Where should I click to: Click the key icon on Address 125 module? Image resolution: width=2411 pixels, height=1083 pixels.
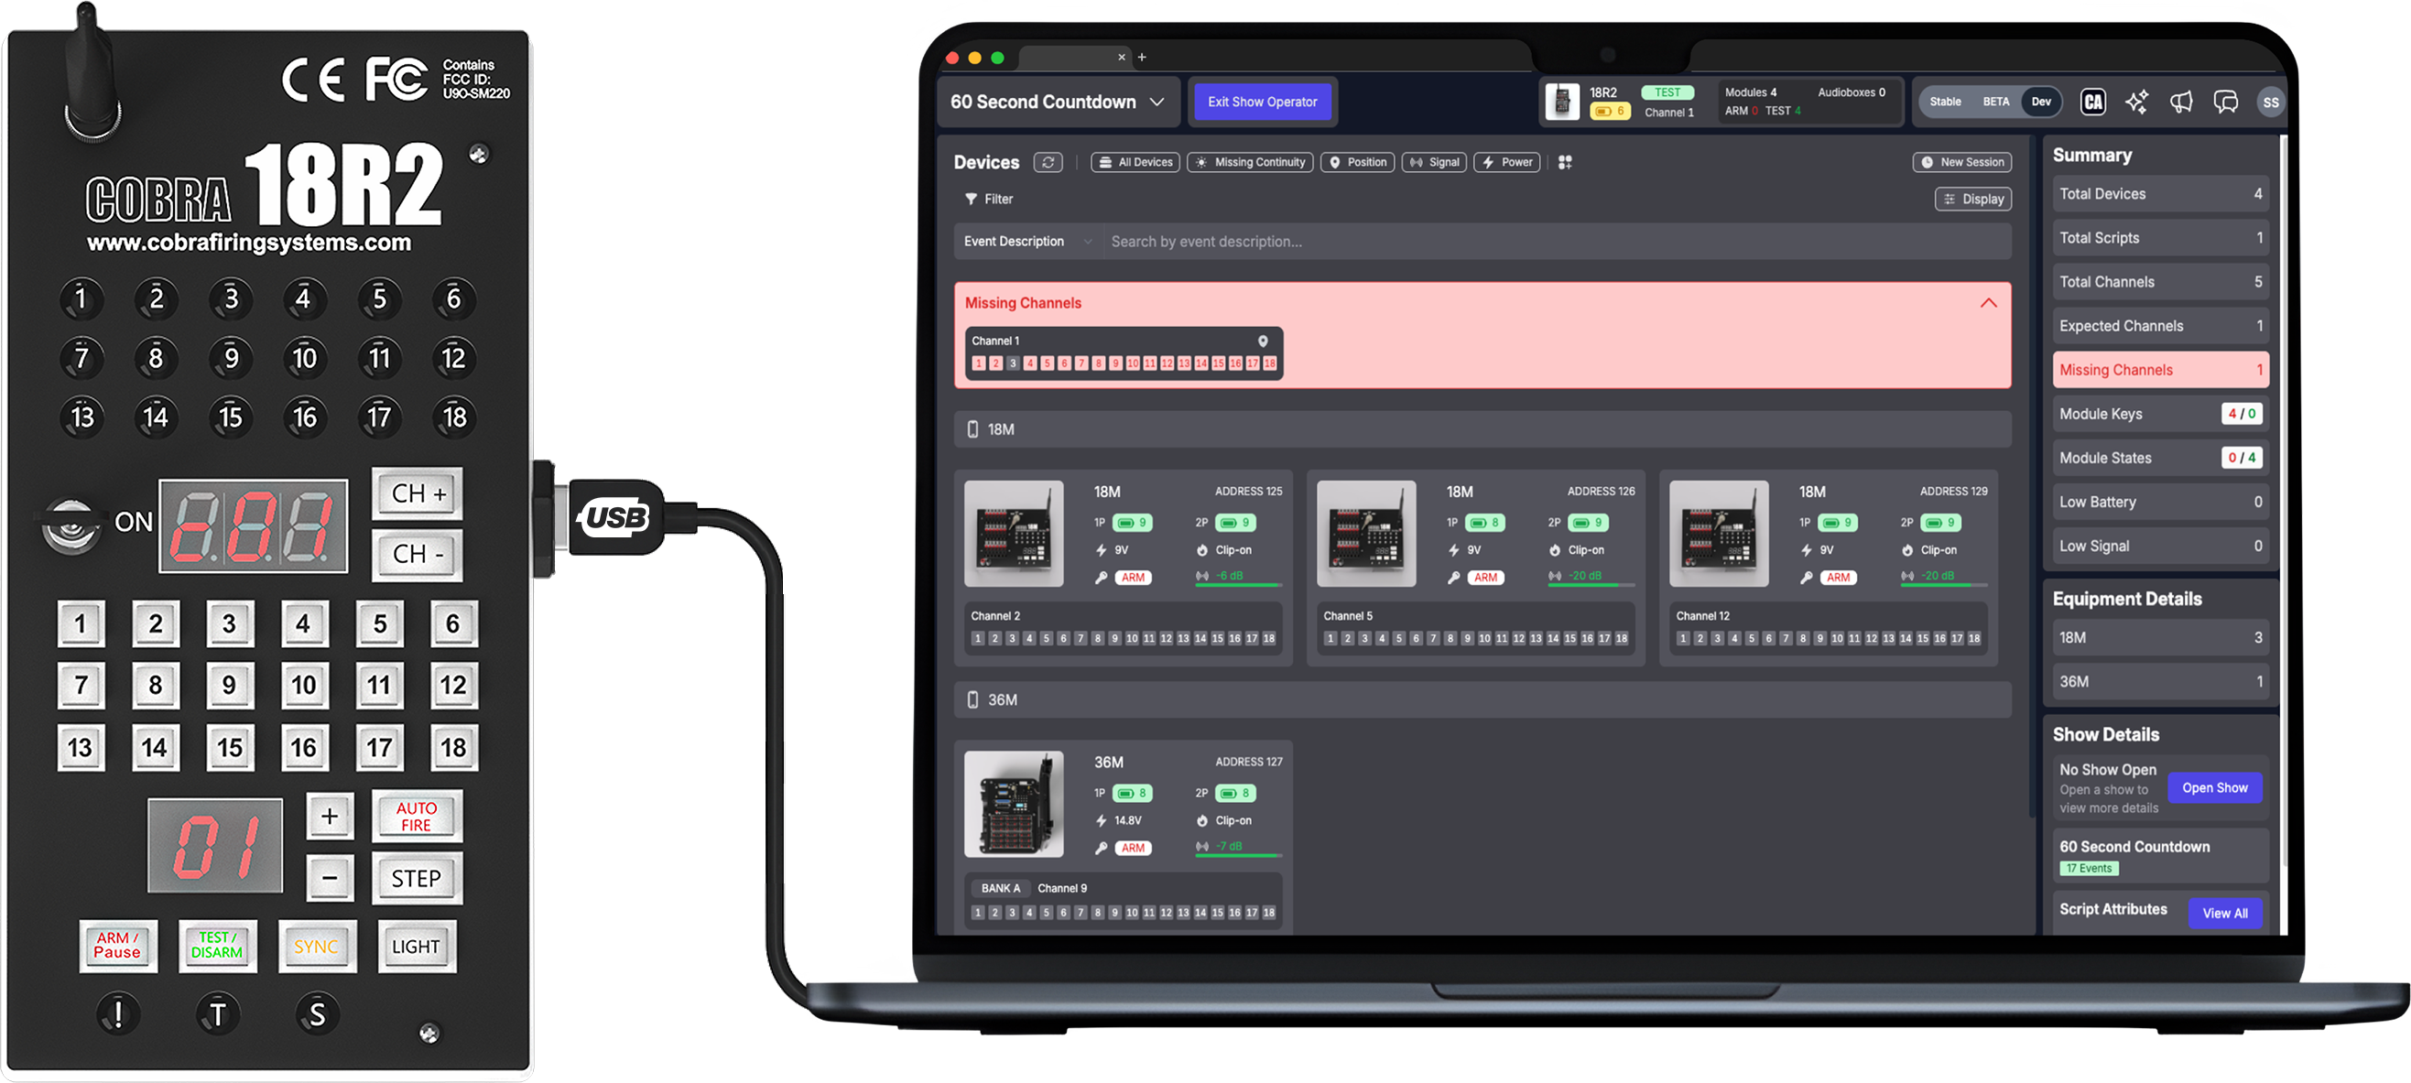pyautogui.click(x=1102, y=578)
